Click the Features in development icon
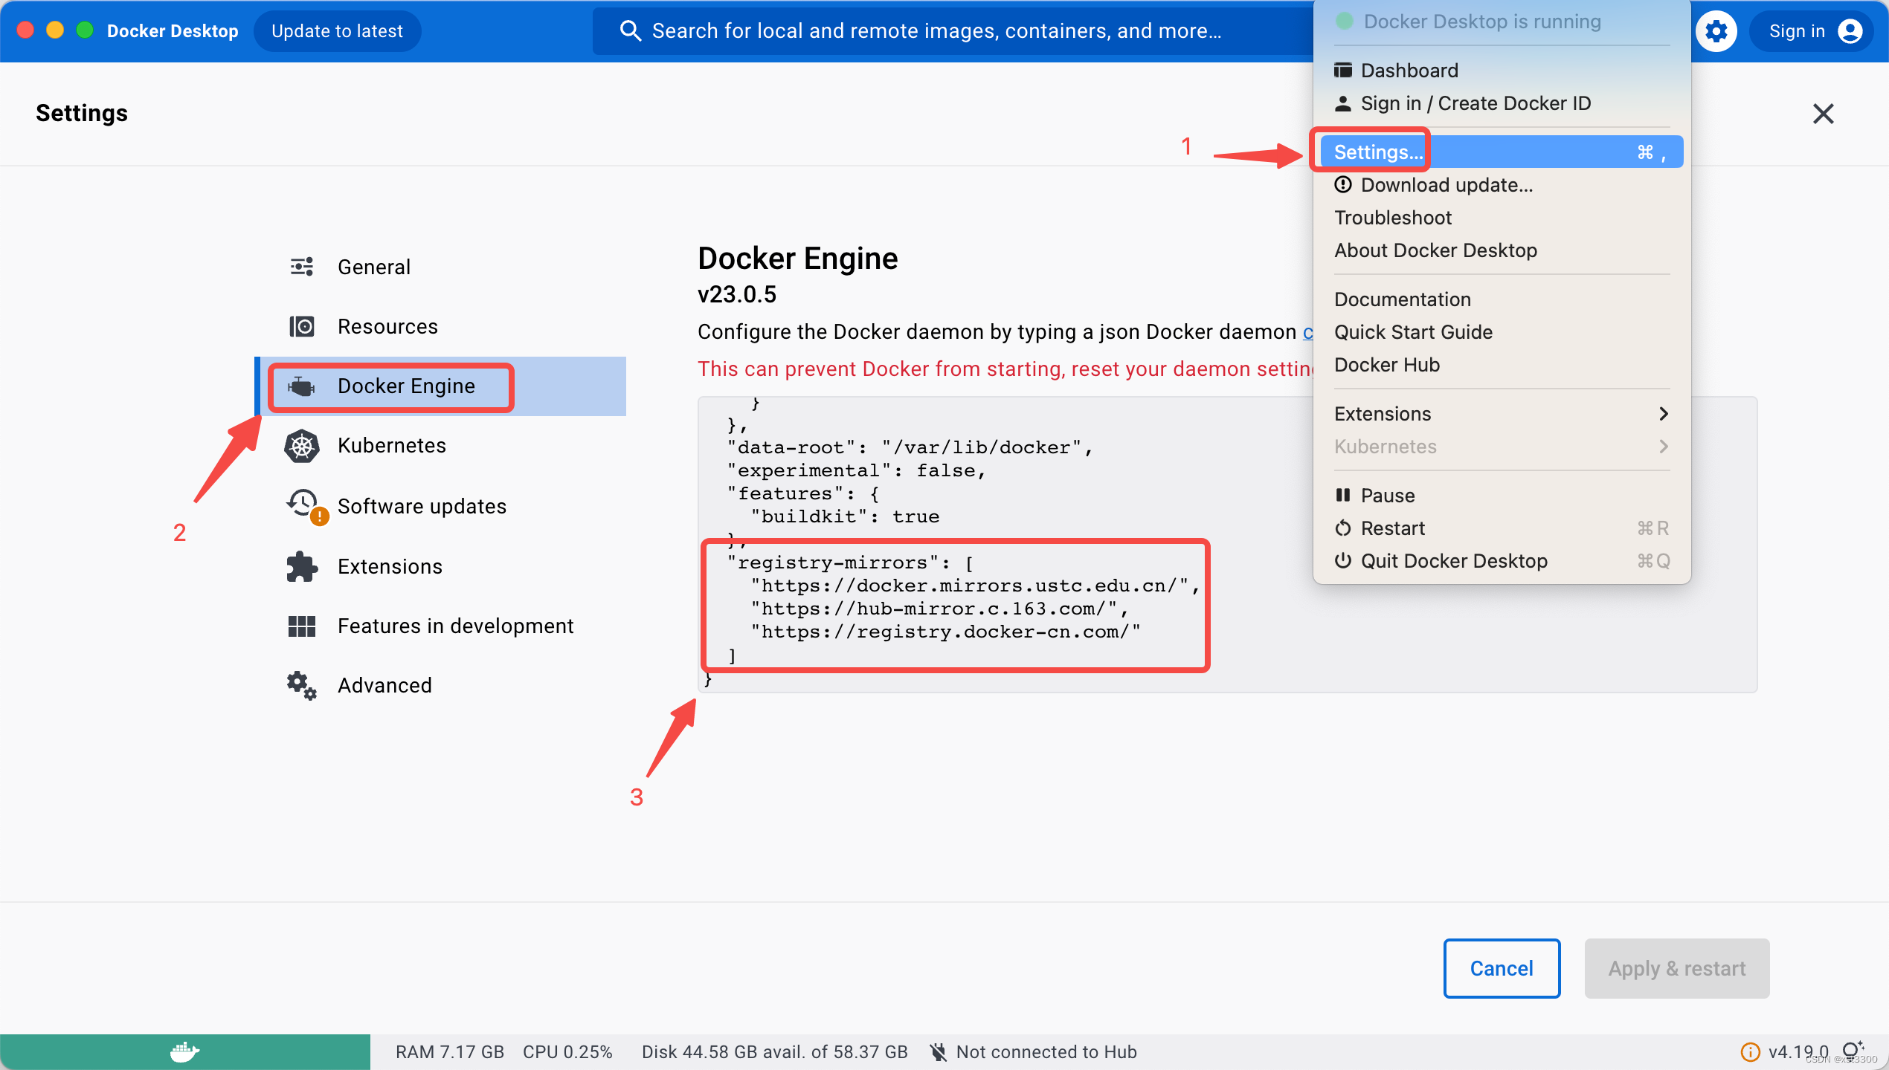 [301, 625]
